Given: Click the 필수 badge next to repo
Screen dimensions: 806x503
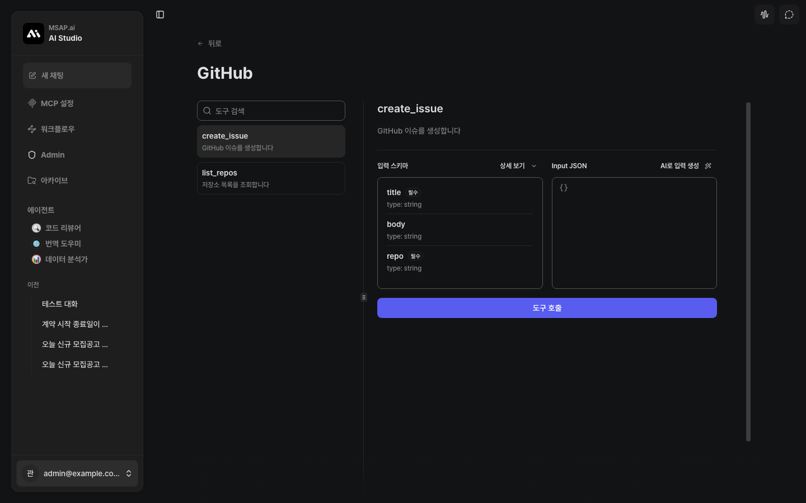Looking at the screenshot, I should pyautogui.click(x=415, y=257).
